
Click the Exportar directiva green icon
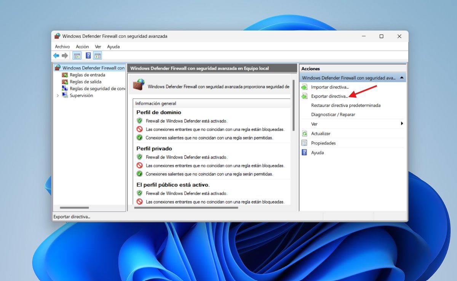304,96
